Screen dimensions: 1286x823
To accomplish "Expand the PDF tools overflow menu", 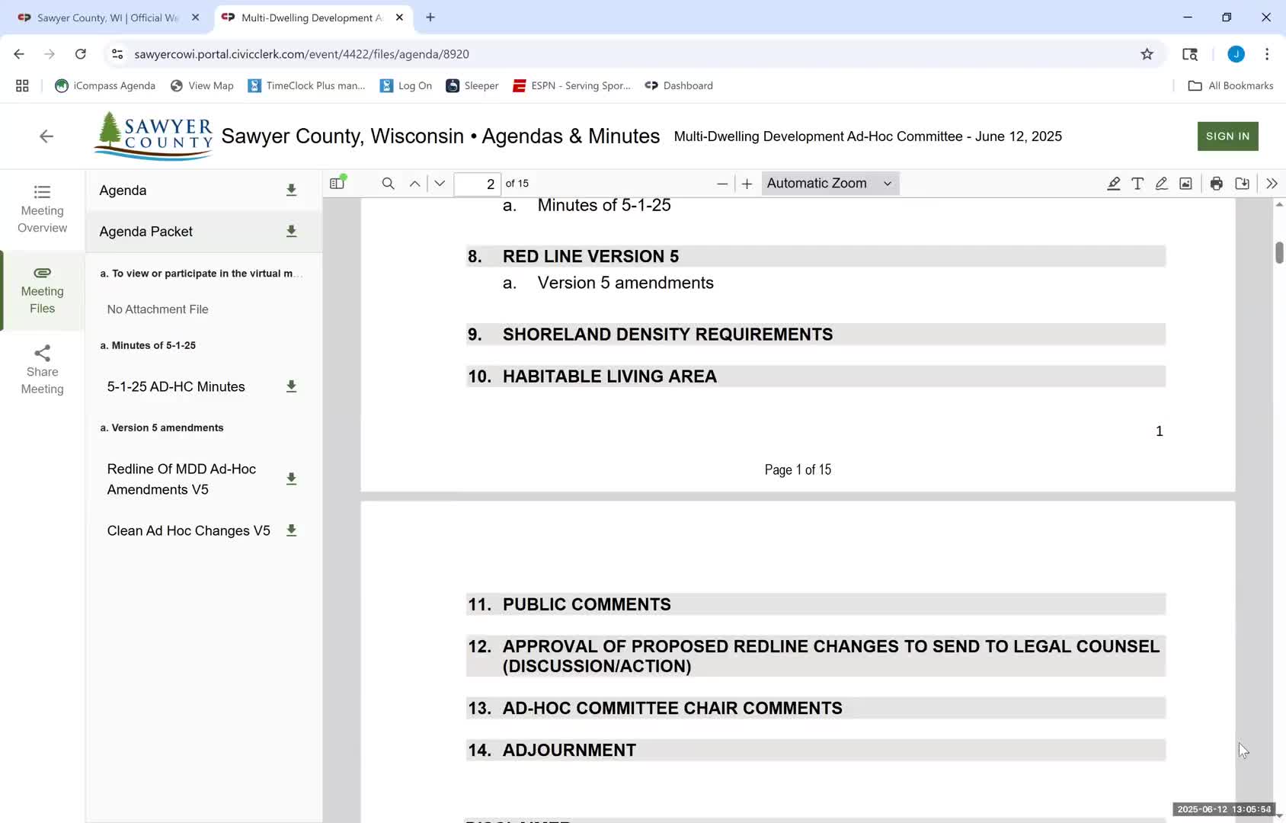I will [1272, 184].
